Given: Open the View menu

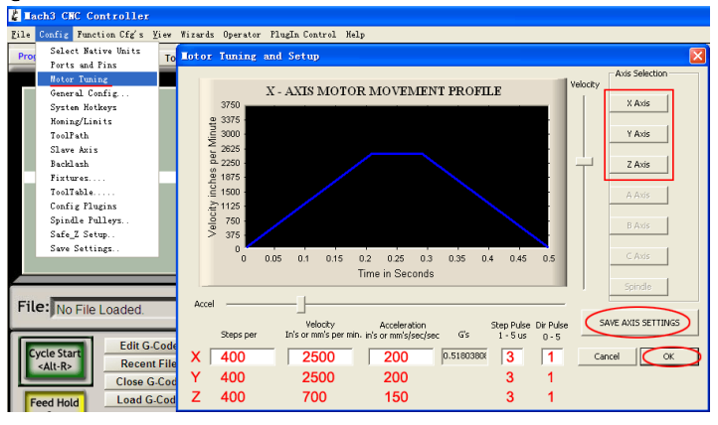Looking at the screenshot, I should pos(162,35).
